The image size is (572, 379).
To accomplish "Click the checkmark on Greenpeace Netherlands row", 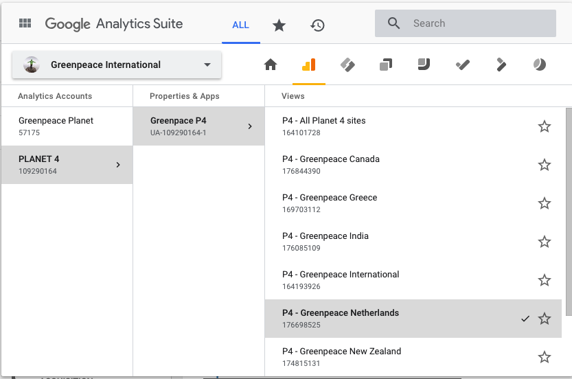I will pyautogui.click(x=525, y=319).
